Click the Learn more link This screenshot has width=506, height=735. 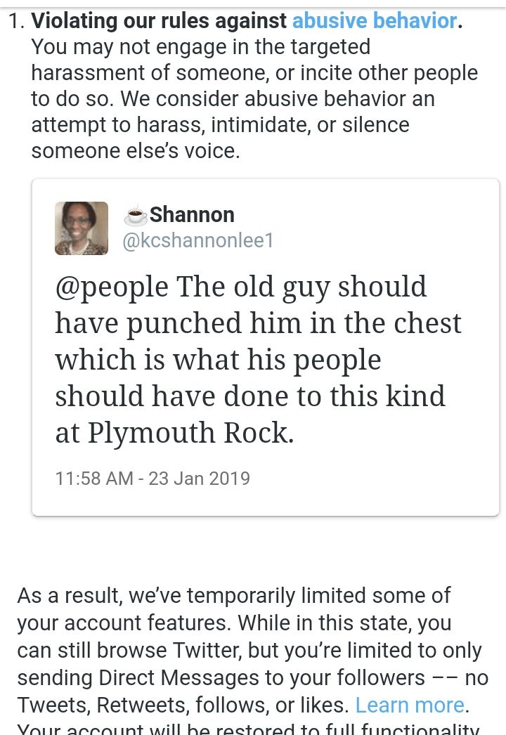tap(410, 705)
